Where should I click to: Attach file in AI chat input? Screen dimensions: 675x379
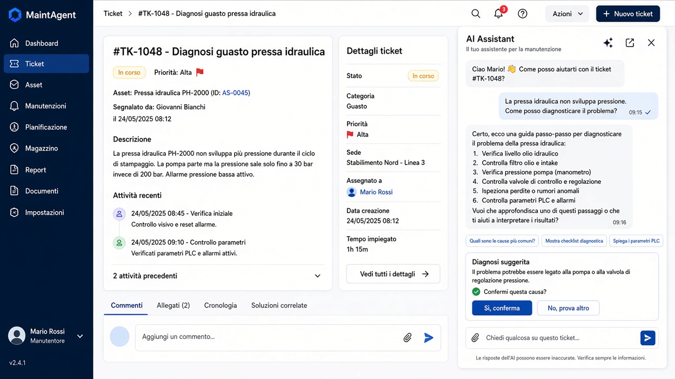475,337
